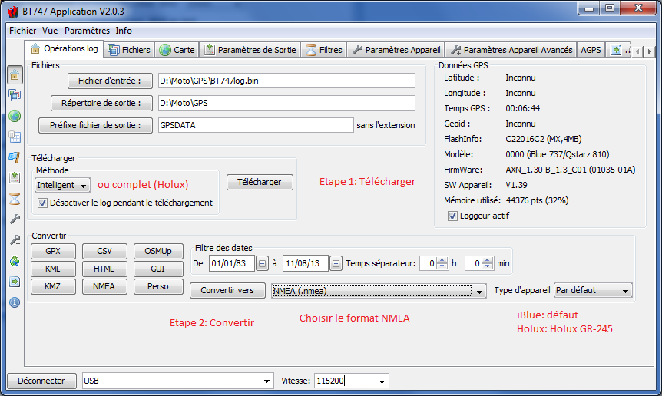Open the date picker beside the 11/08/13 end date
Viewport: 662px width, 396px height.
[x=336, y=263]
